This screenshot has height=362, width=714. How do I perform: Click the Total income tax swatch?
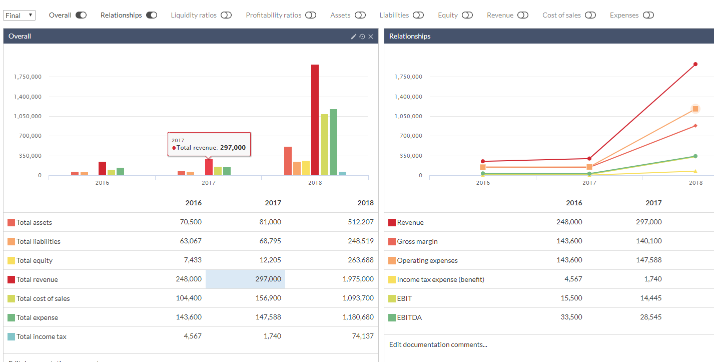click(x=11, y=336)
